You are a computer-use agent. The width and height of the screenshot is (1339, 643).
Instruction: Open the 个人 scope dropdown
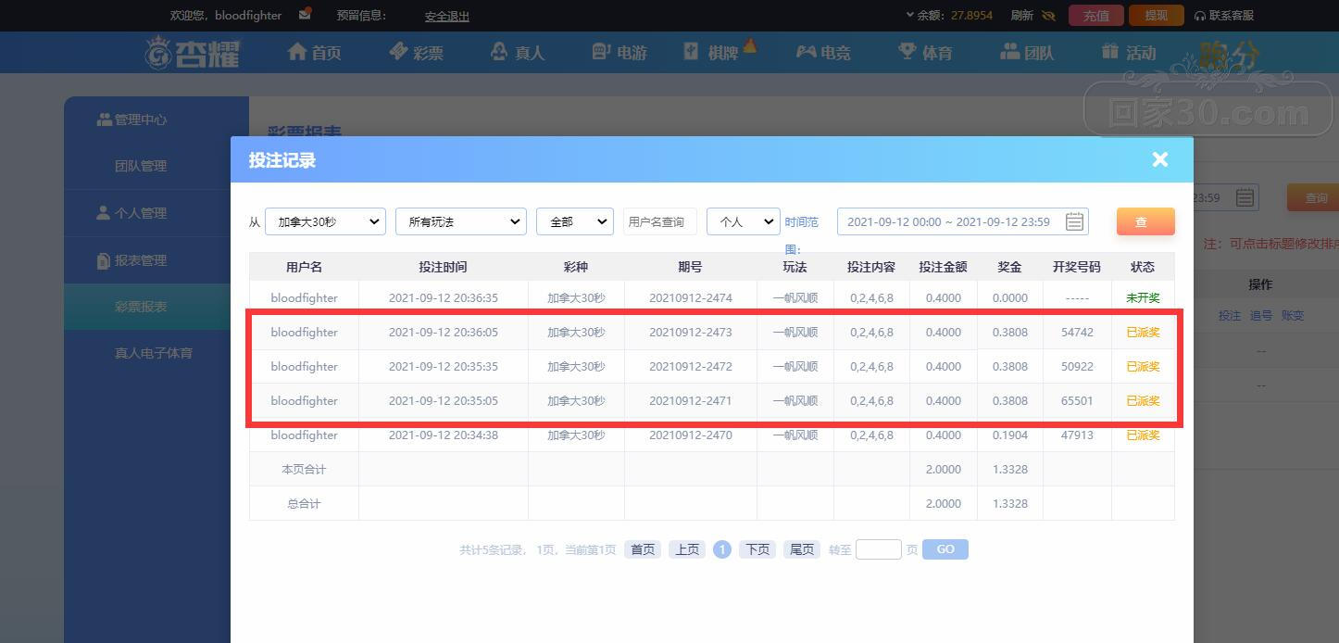click(x=744, y=221)
